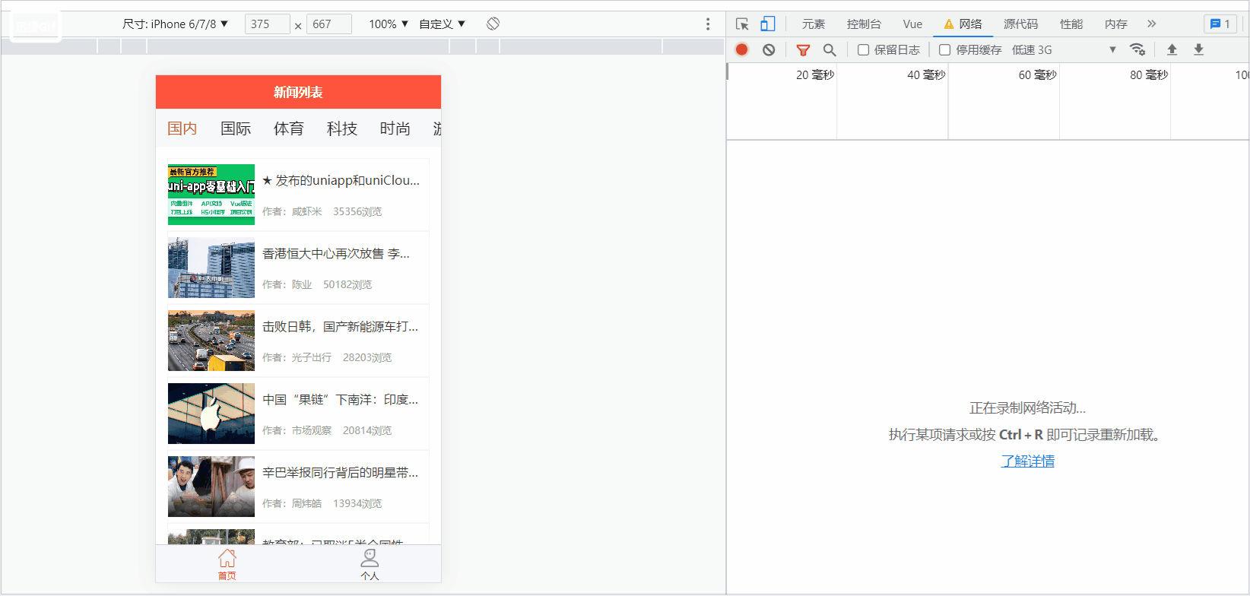The width and height of the screenshot is (1250, 596).
Task: Open the uni-app green thumbnail article
Action: (x=211, y=195)
